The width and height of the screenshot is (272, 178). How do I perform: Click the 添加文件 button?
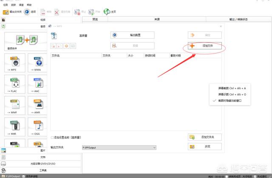point(205,45)
